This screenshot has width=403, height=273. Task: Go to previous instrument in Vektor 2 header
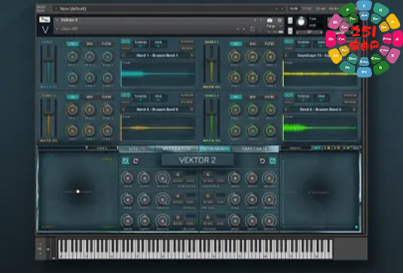[x=255, y=20]
